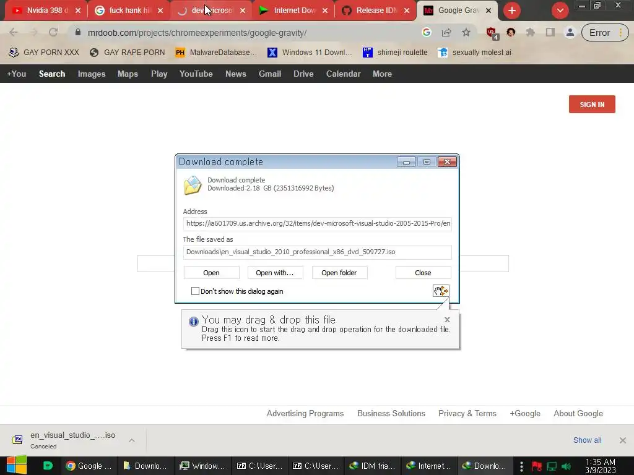Open the Windows 11 Downl... bookmark
634x475 pixels.
pos(310,53)
